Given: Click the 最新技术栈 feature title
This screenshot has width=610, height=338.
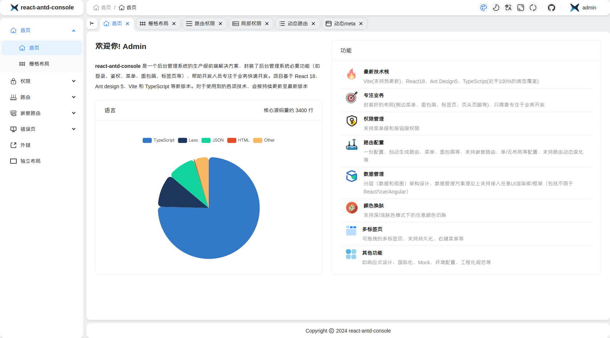Looking at the screenshot, I should (376, 72).
